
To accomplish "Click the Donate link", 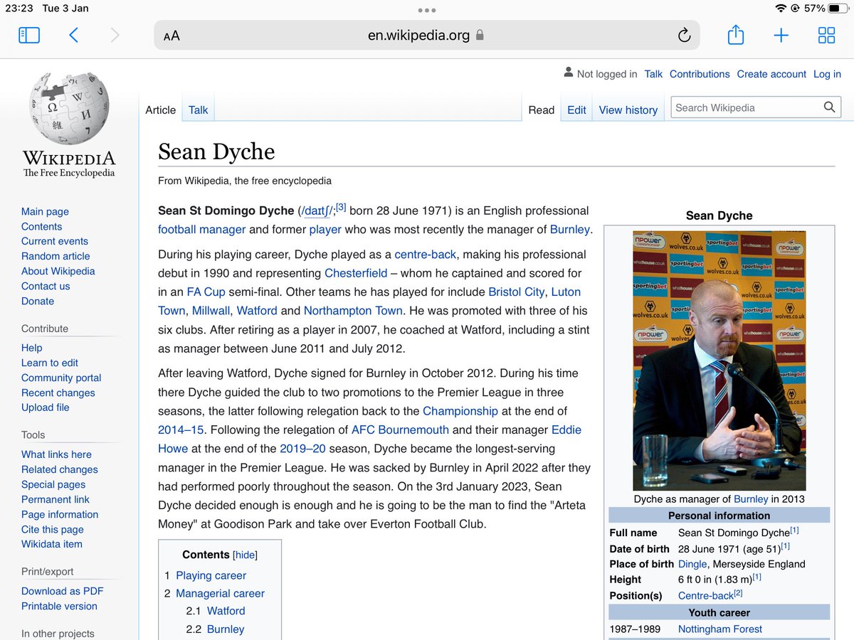I will tap(37, 301).
